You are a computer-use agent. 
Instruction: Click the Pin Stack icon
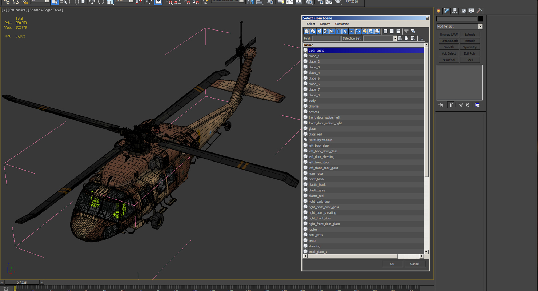441,105
